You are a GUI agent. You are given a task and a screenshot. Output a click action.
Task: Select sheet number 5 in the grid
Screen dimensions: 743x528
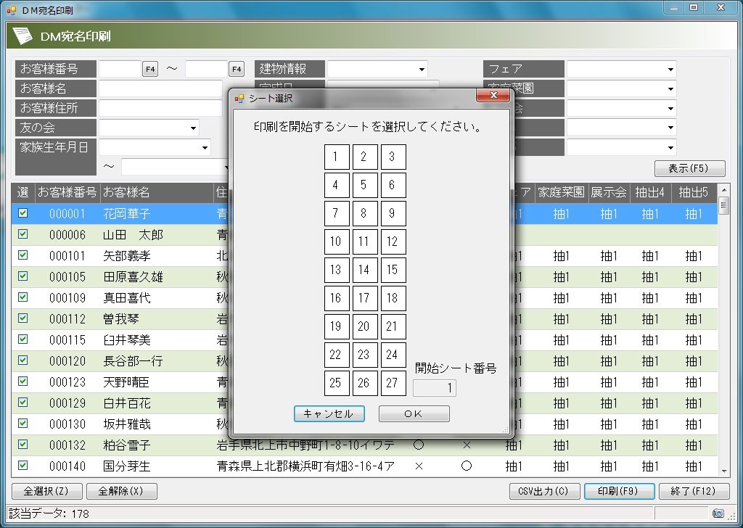[x=364, y=185]
